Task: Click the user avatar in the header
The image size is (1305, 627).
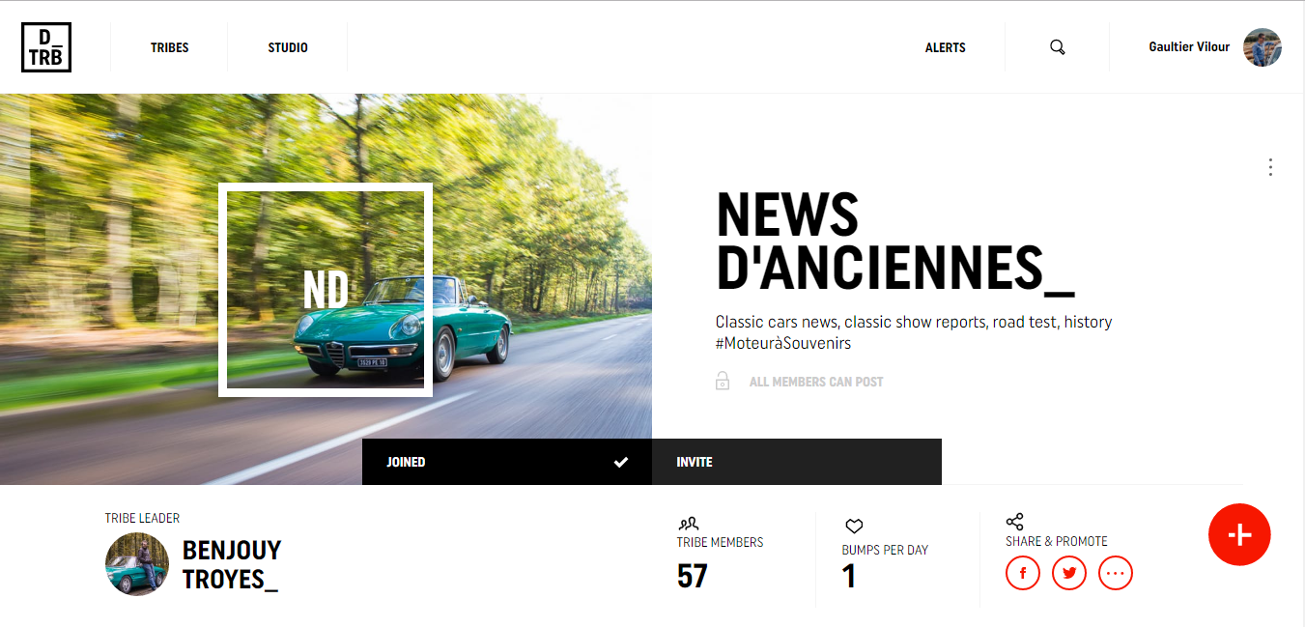Action: click(1262, 47)
